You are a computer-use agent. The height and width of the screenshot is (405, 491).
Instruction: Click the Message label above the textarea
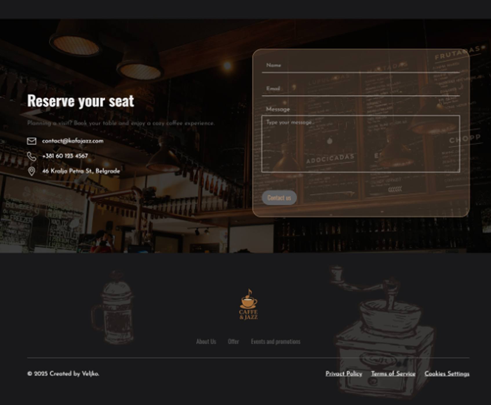click(278, 109)
